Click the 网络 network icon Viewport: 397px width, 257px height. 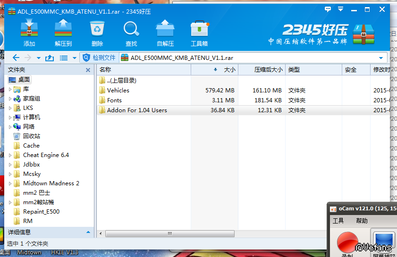tap(17, 127)
